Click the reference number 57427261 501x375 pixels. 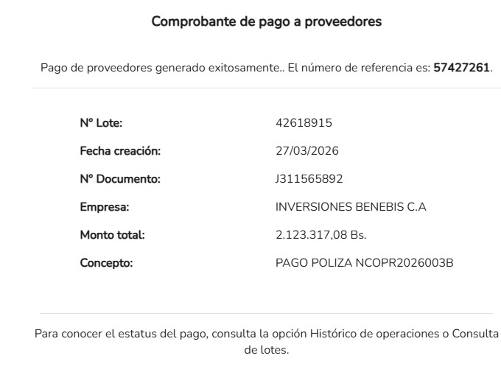click(x=462, y=68)
